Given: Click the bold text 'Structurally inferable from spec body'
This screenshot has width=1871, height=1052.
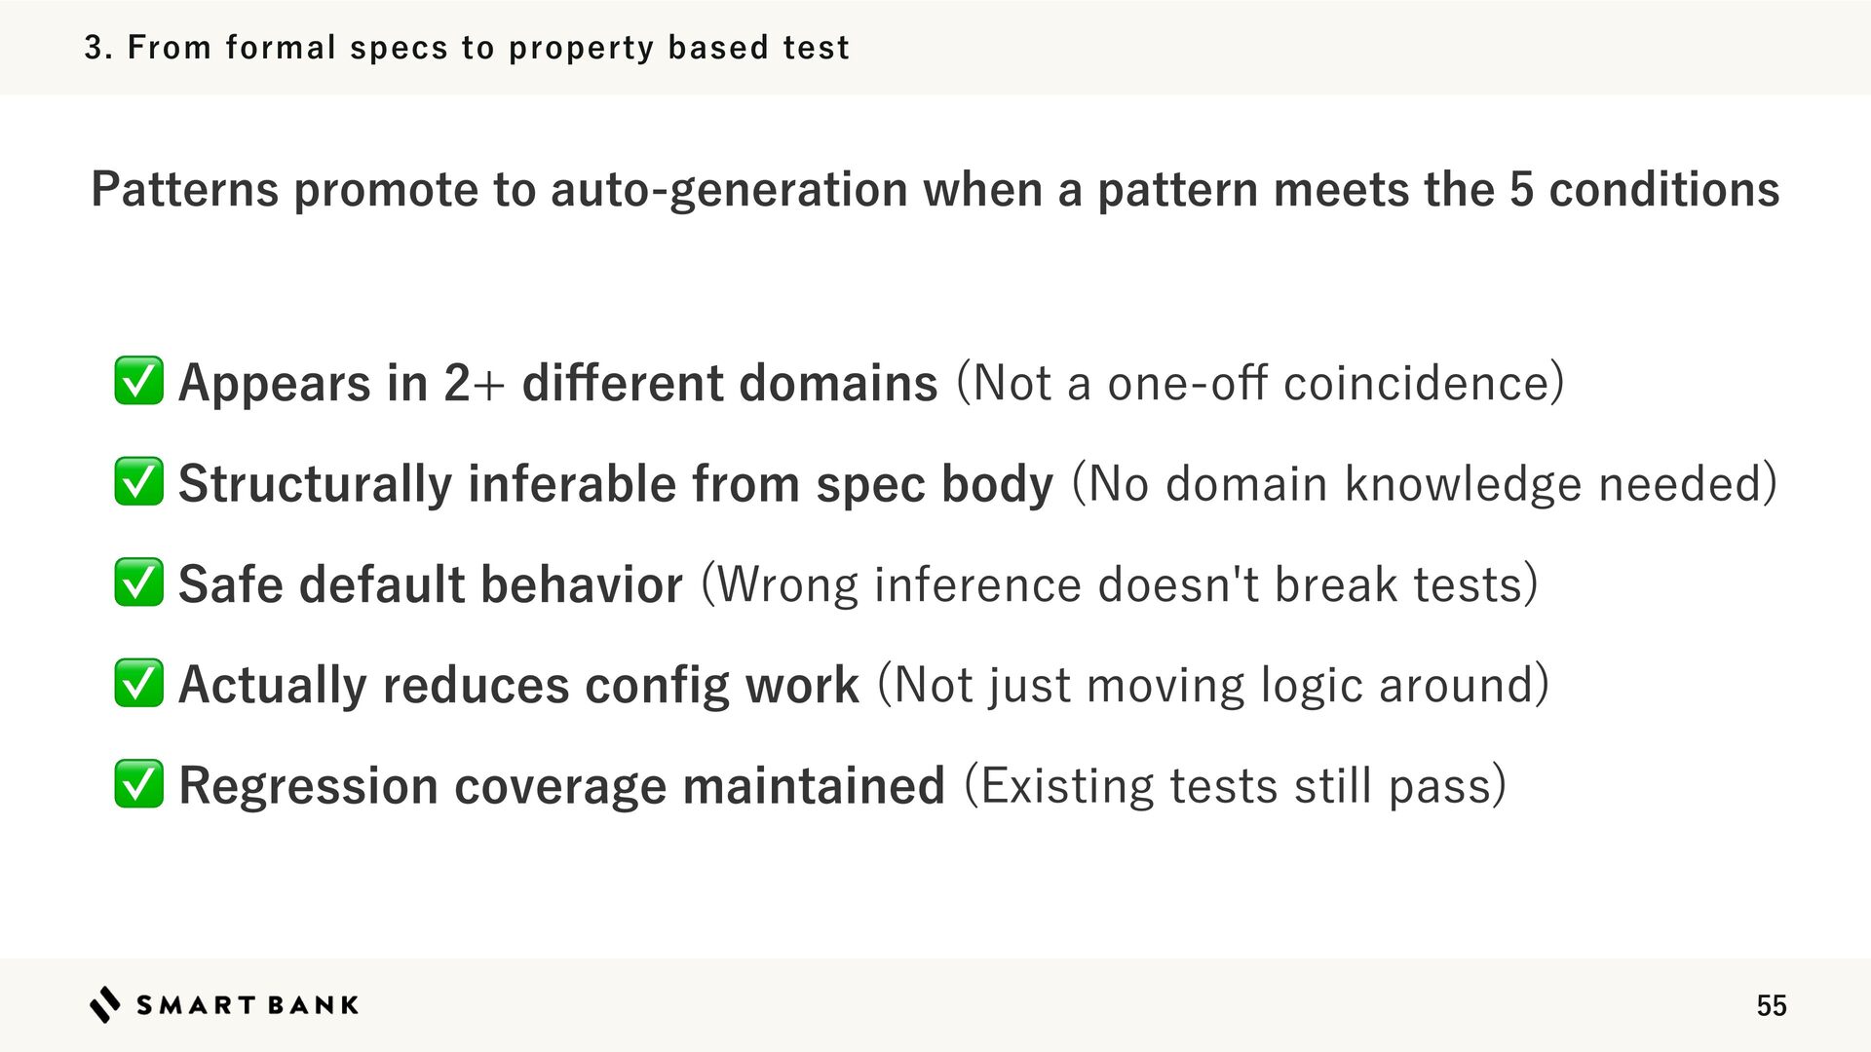Looking at the screenshot, I should point(616,484).
